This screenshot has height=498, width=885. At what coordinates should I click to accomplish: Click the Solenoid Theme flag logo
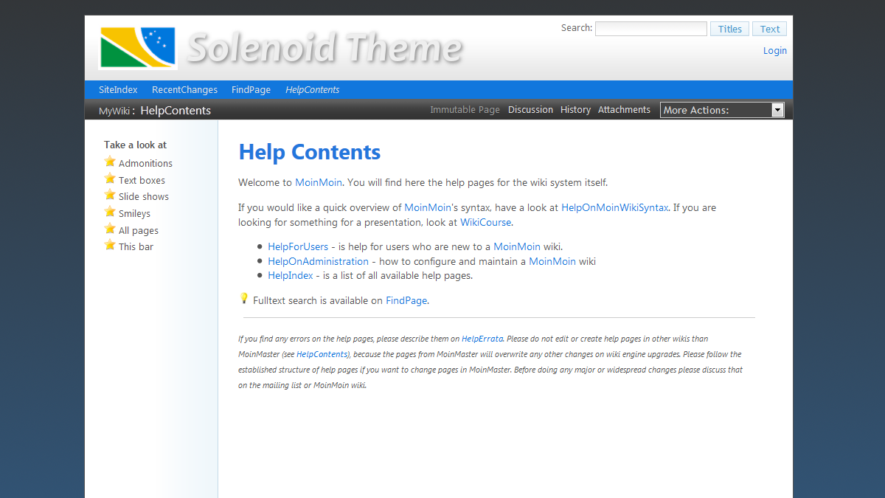(138, 48)
